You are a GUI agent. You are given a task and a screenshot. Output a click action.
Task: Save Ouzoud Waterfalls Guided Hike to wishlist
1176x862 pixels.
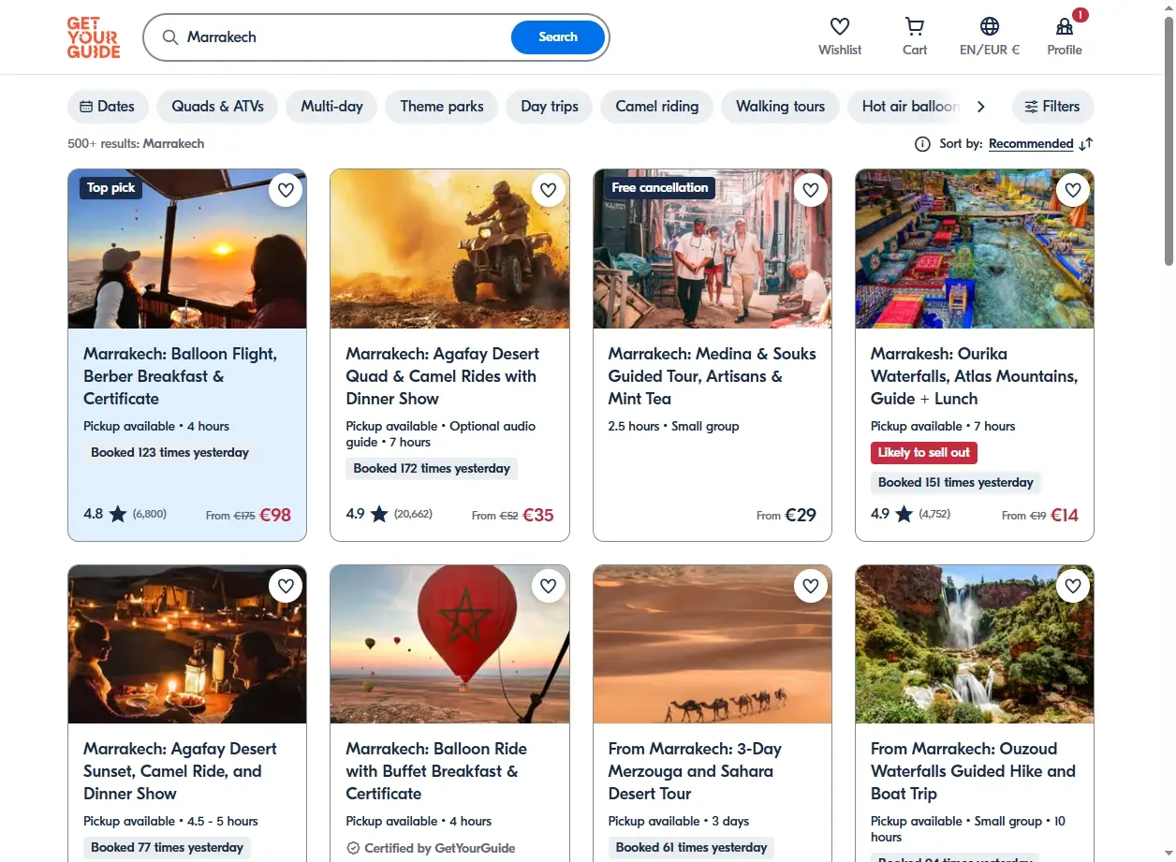click(x=1073, y=586)
